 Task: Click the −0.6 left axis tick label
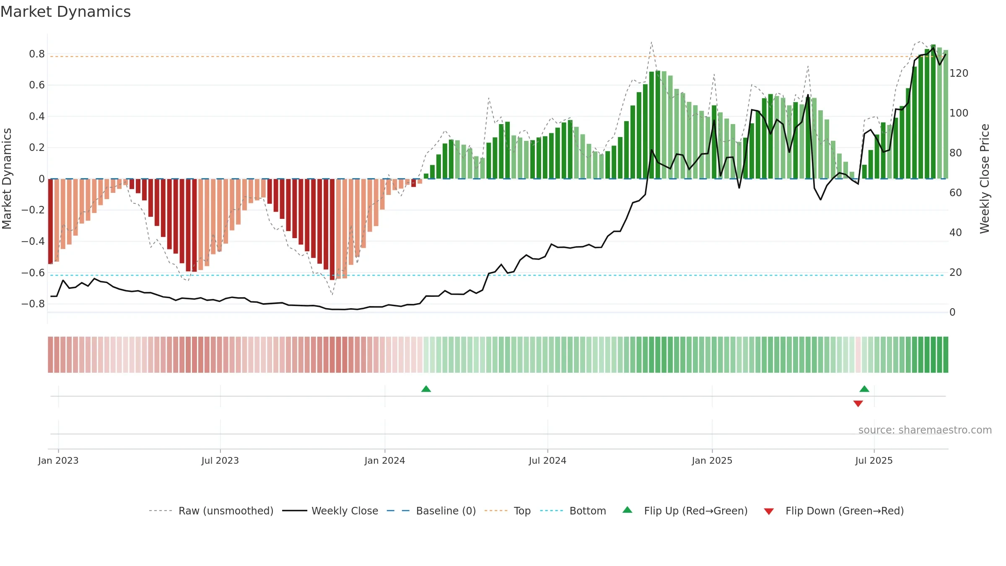click(x=33, y=273)
